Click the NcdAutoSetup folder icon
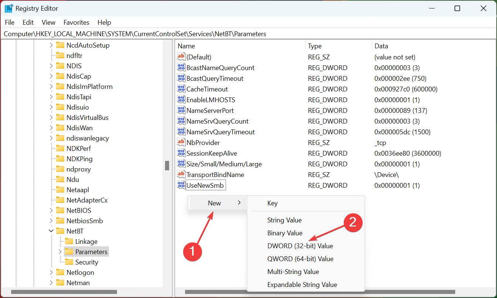The width and height of the screenshot is (497, 298). coord(60,45)
